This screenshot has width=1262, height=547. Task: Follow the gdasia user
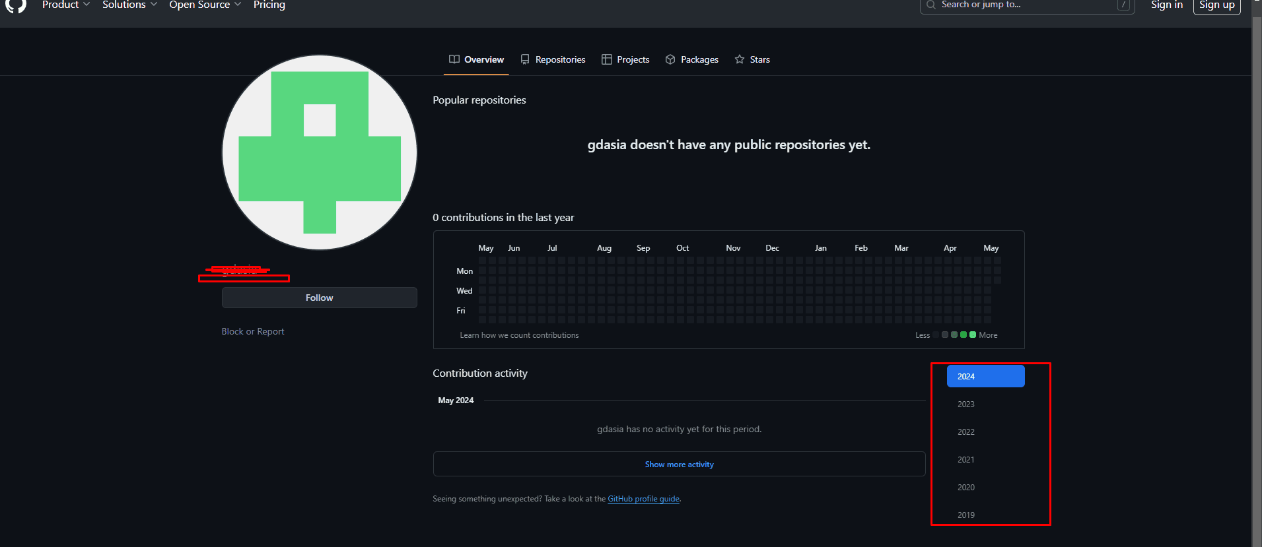320,298
